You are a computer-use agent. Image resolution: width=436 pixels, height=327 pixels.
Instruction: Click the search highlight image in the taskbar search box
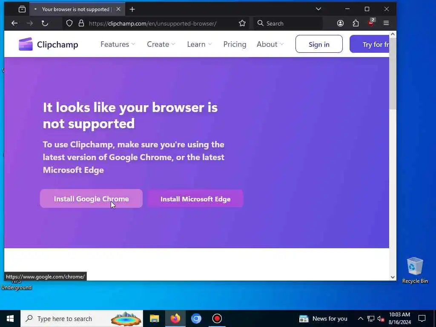[126, 318]
